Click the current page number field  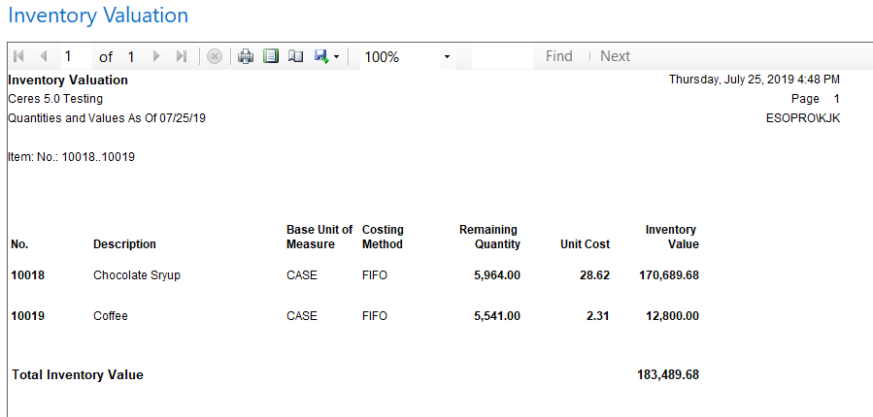pos(76,56)
